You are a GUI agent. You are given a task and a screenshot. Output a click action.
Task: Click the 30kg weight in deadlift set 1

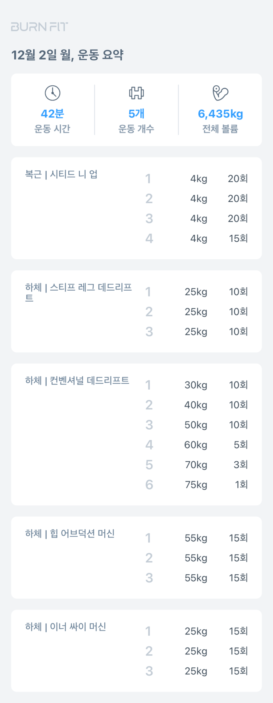point(196,385)
